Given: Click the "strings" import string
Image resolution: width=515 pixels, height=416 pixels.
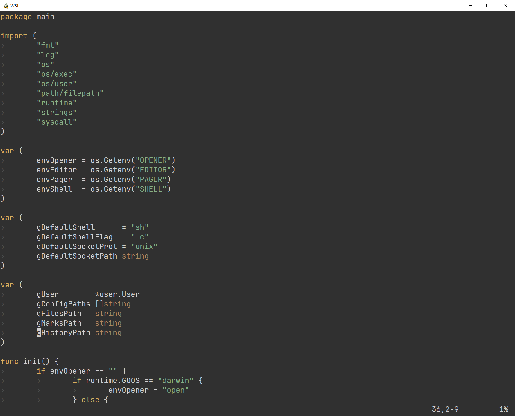Looking at the screenshot, I should pyautogui.click(x=57, y=113).
